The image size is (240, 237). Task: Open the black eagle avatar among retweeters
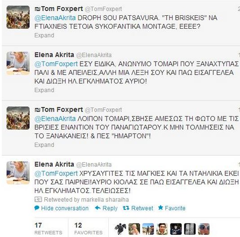click(x=120, y=229)
